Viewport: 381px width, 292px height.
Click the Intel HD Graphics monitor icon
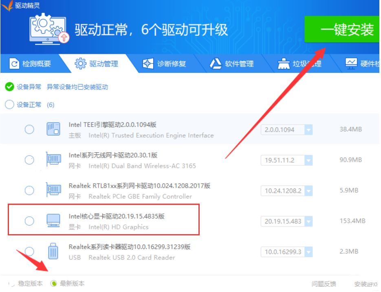click(53, 220)
